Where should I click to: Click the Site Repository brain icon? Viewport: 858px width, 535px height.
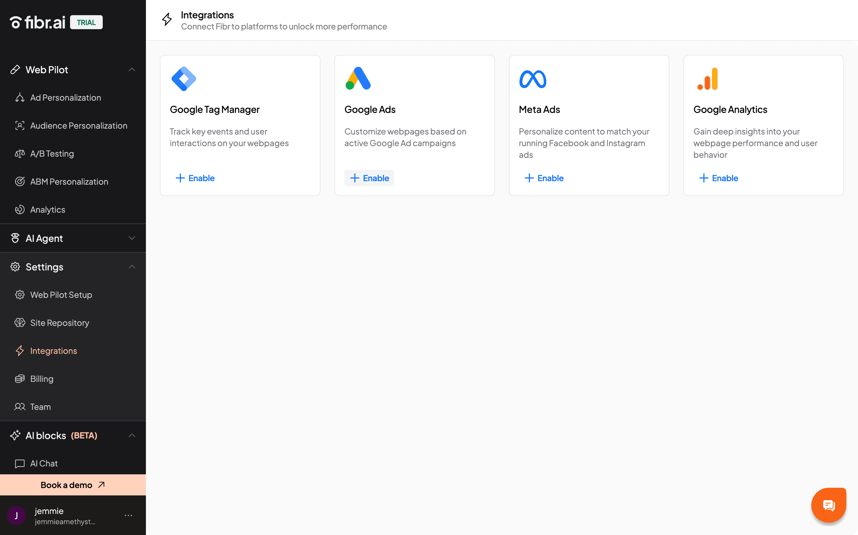click(x=20, y=323)
